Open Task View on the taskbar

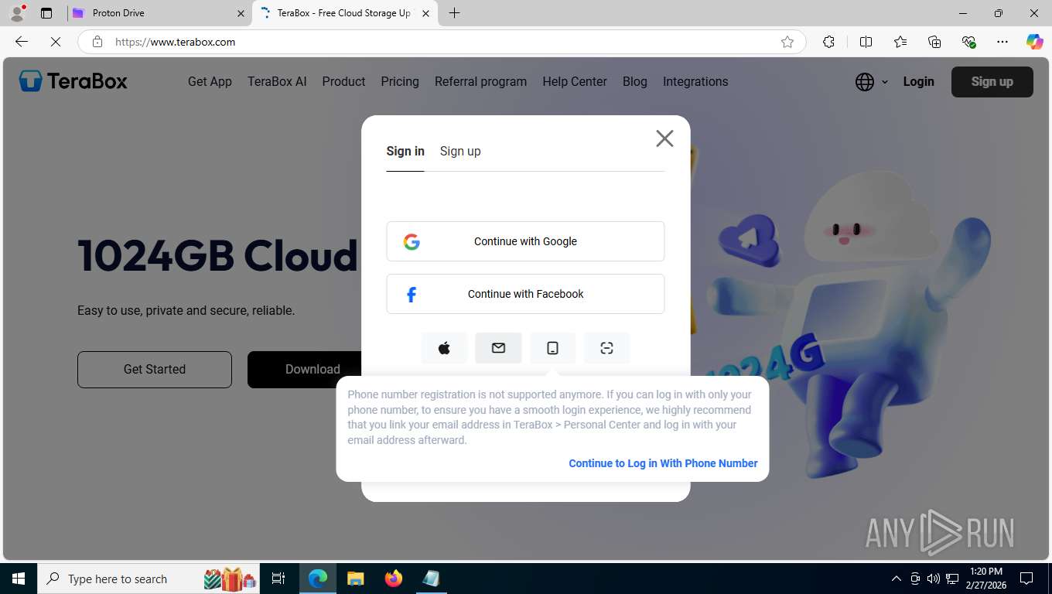[x=278, y=579]
